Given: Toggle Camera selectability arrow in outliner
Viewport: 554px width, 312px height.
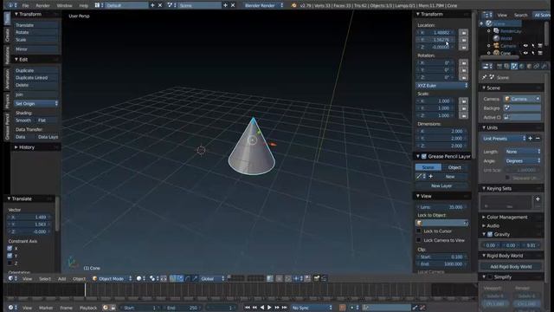Looking at the screenshot, I should pyautogui.click(x=533, y=46).
